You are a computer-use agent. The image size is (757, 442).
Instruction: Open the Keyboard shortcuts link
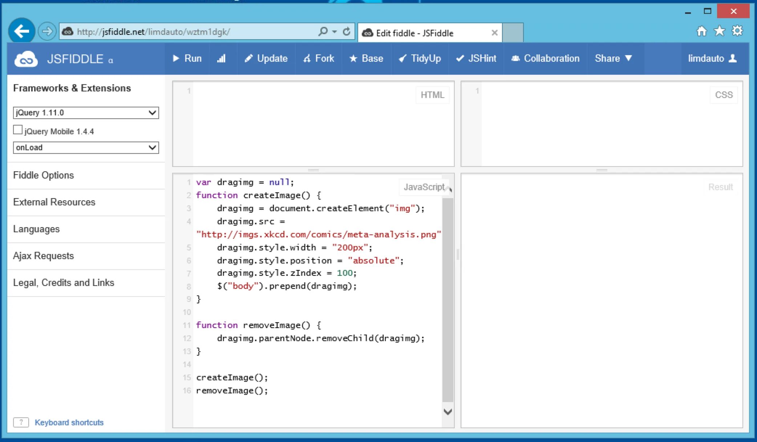[69, 422]
